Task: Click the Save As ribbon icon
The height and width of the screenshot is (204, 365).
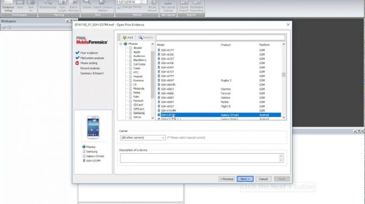Action: (31, 6)
